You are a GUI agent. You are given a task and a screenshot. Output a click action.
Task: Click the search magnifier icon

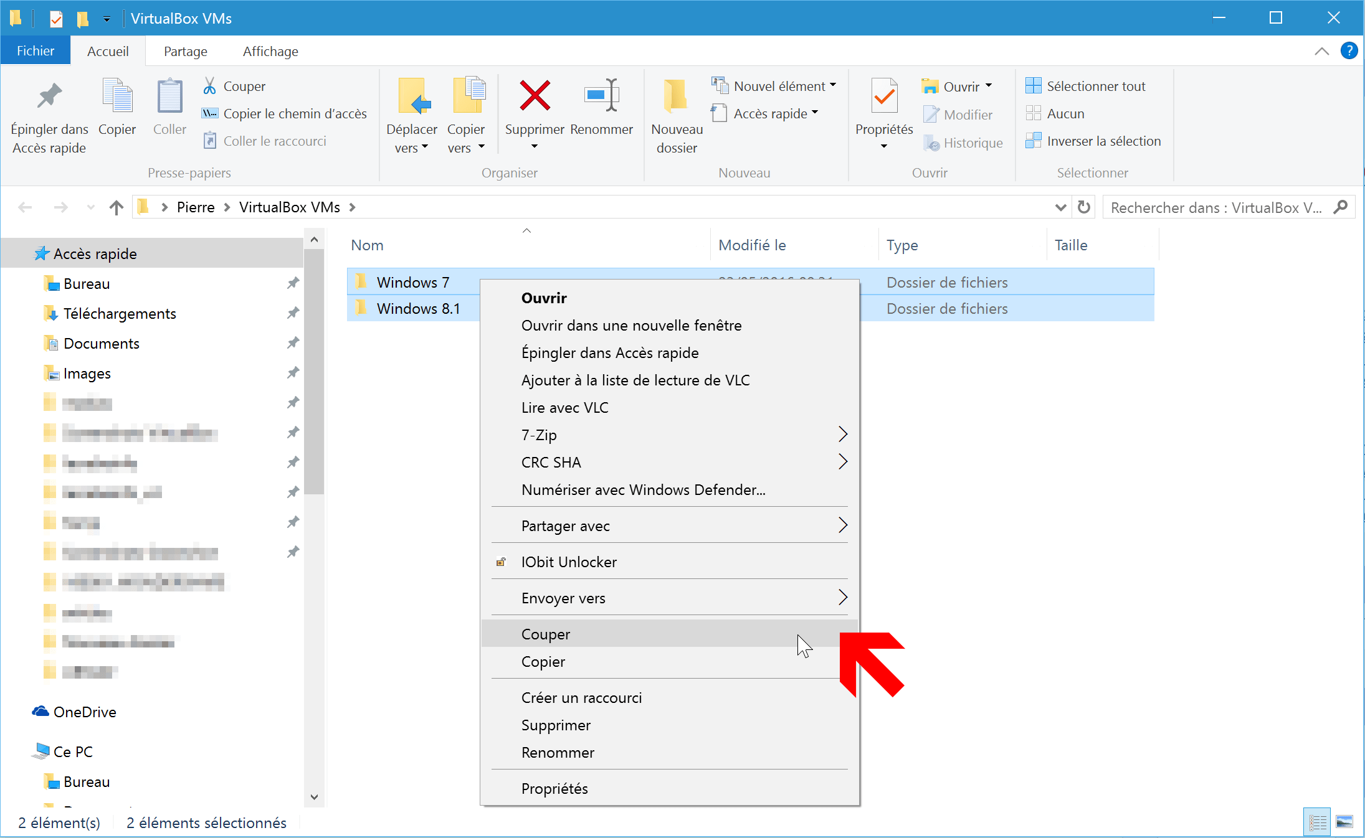pos(1341,207)
